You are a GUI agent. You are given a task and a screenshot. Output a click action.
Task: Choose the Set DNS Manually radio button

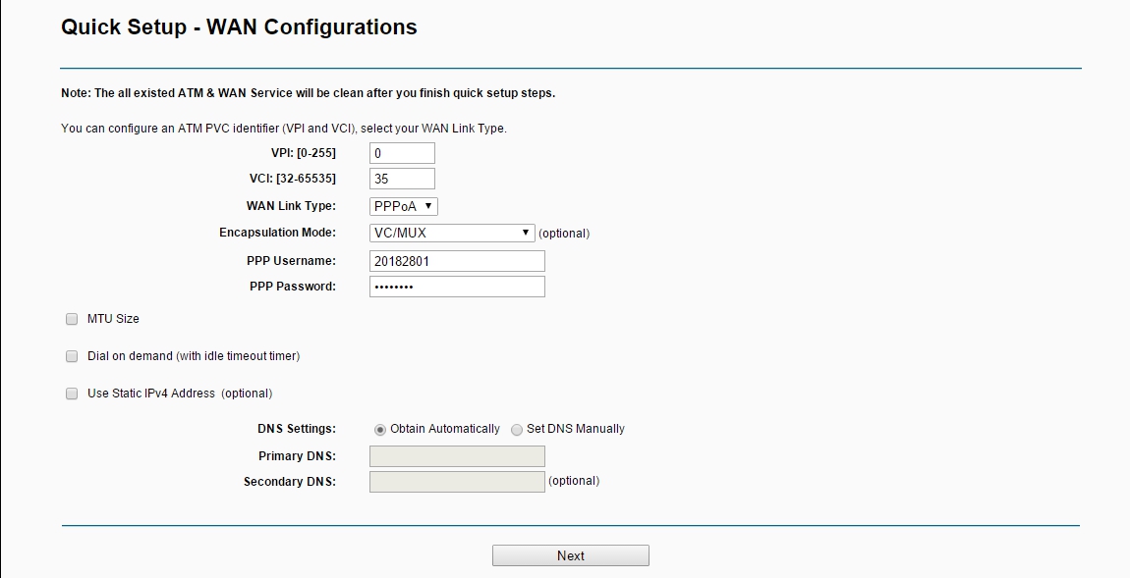[x=517, y=430]
